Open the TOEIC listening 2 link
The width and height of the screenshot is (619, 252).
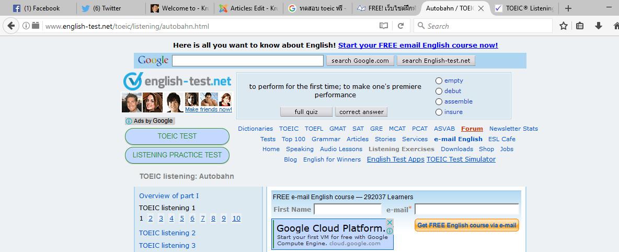(x=167, y=233)
